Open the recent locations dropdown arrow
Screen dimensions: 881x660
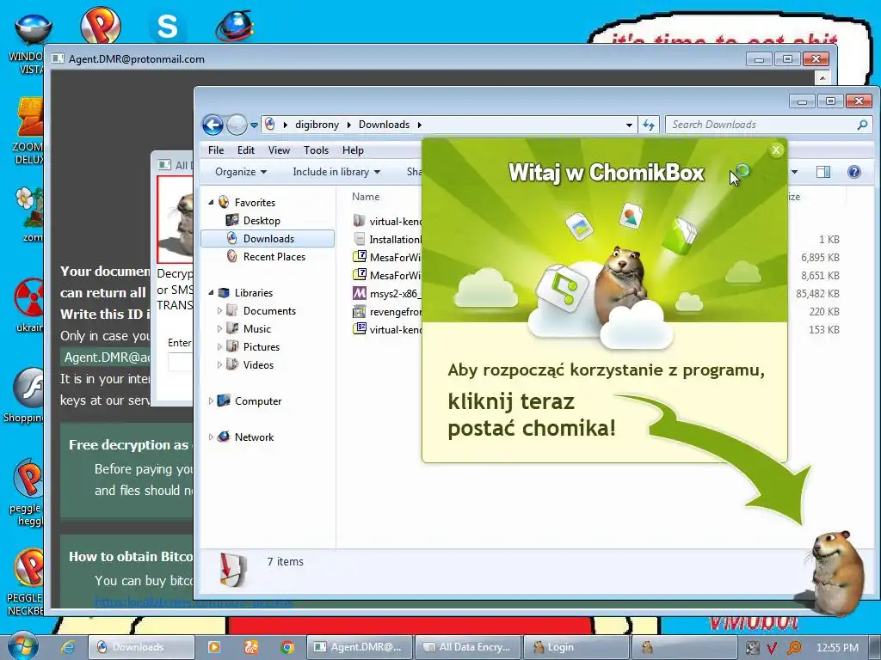[254, 125]
